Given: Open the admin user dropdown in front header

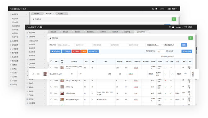Looking at the screenshot, I should click(180, 27).
